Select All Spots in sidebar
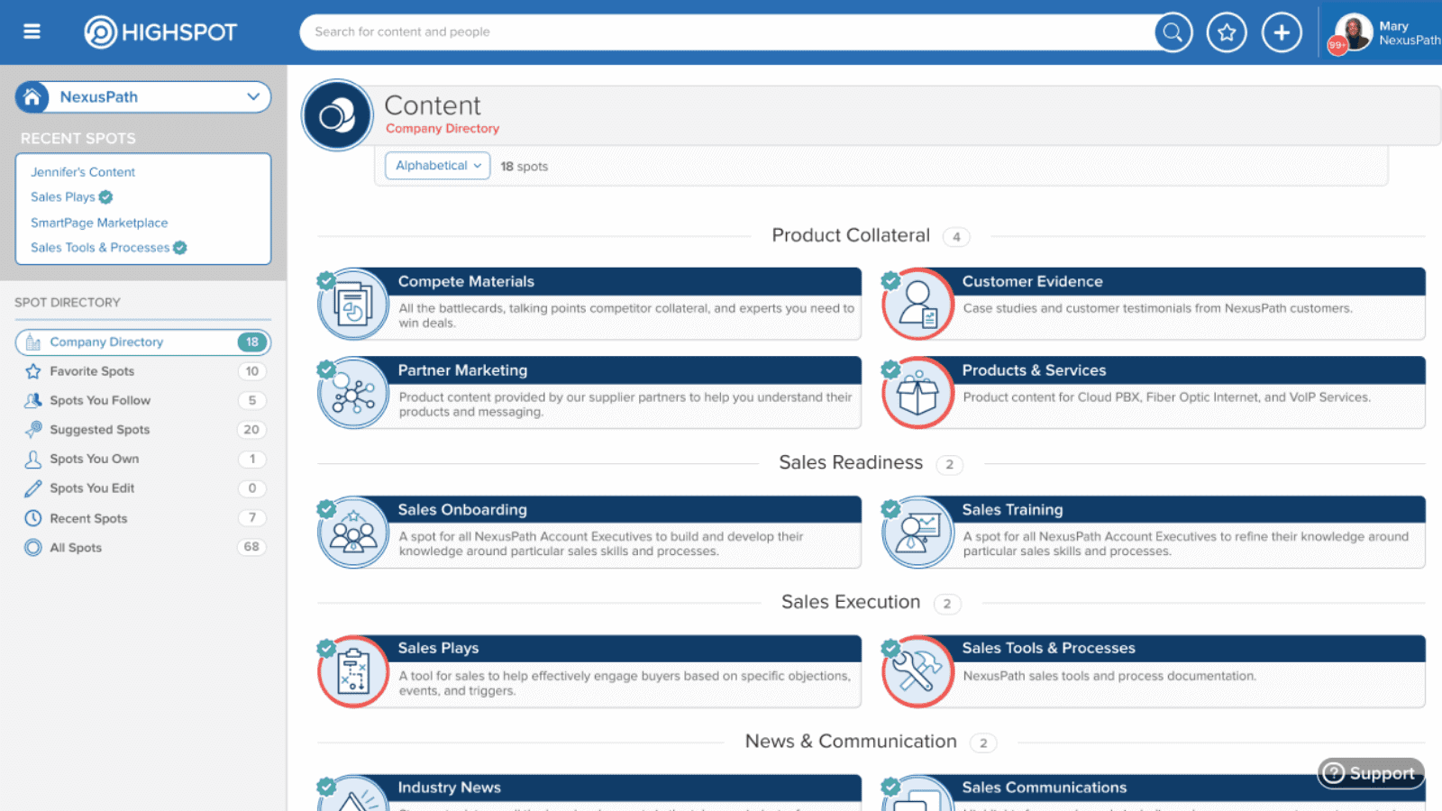 click(143, 547)
